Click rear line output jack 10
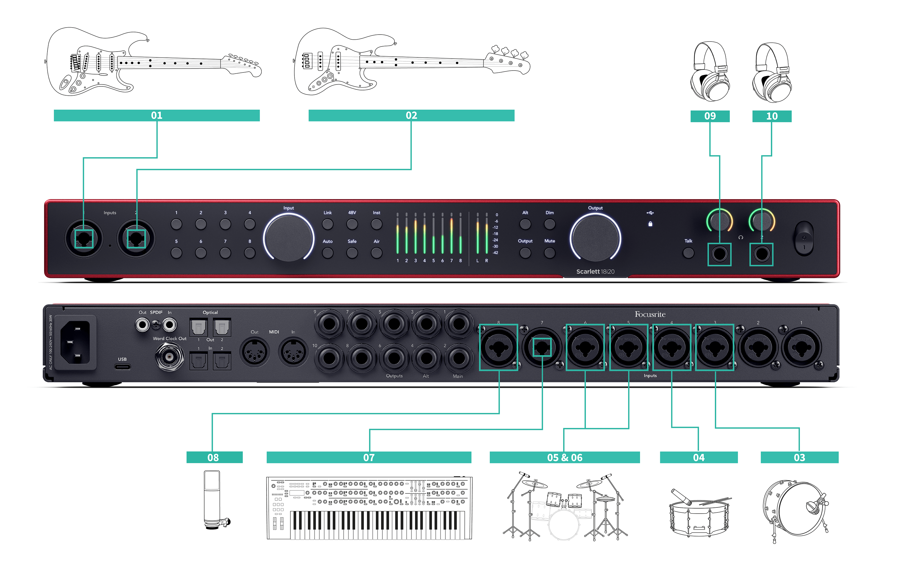899x571 pixels. coord(329,358)
